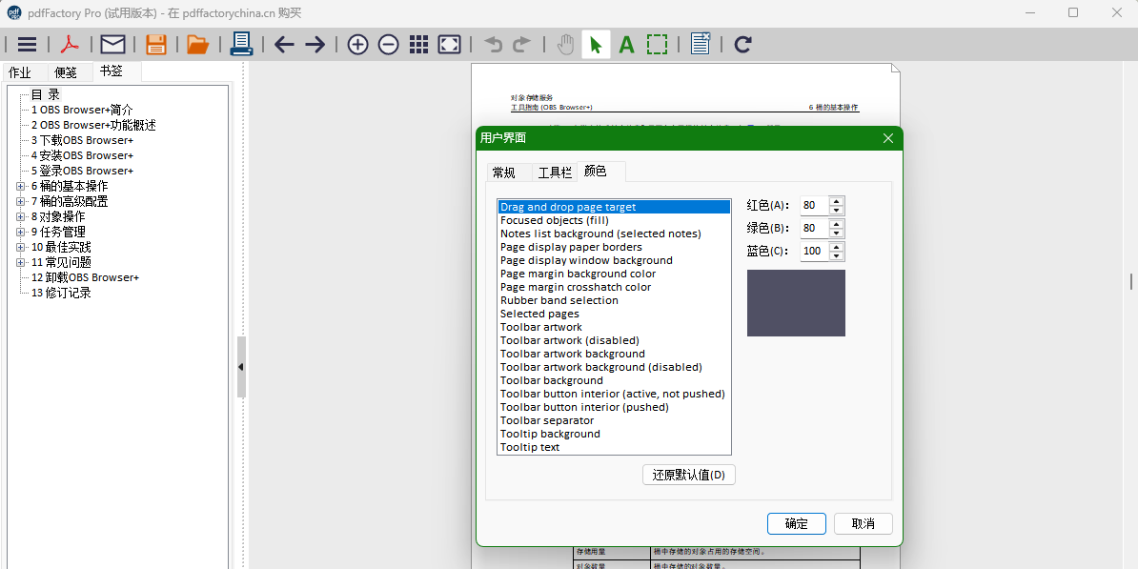Select Toolbar background in color list

(x=551, y=380)
